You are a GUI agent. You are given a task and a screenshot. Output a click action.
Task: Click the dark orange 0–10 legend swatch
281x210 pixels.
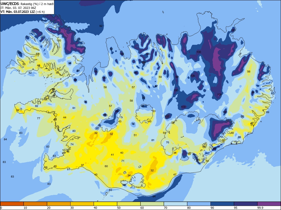[12, 204]
